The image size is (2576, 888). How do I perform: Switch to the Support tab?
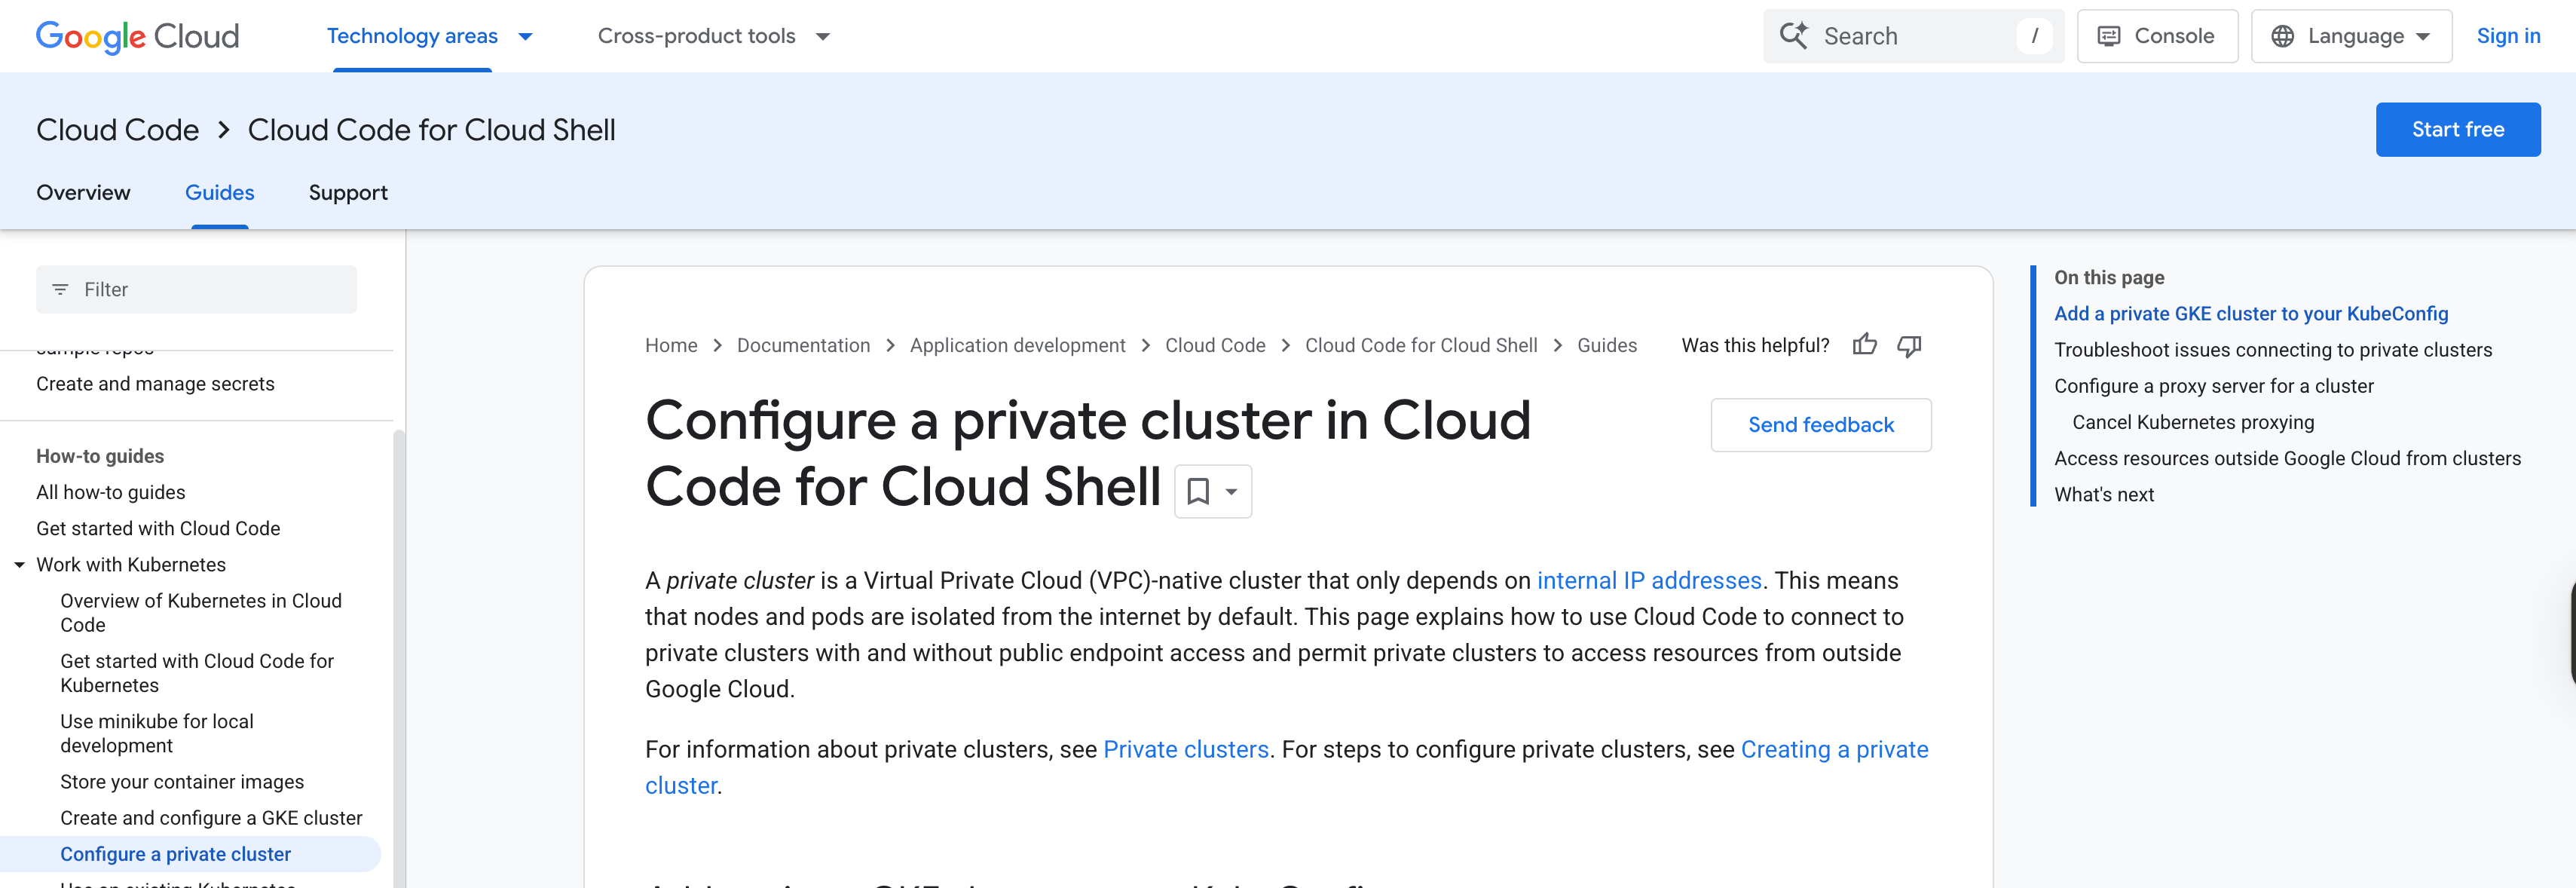[348, 192]
